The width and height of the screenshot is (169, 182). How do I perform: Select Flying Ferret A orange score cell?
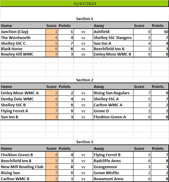point(52,111)
